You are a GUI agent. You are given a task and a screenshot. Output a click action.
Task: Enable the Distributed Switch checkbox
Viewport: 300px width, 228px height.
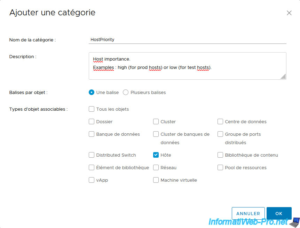(x=92, y=155)
